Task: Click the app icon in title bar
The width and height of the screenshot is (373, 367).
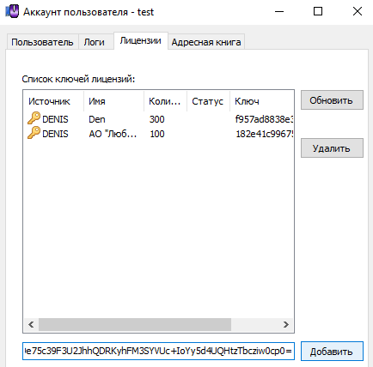Action: (x=12, y=12)
